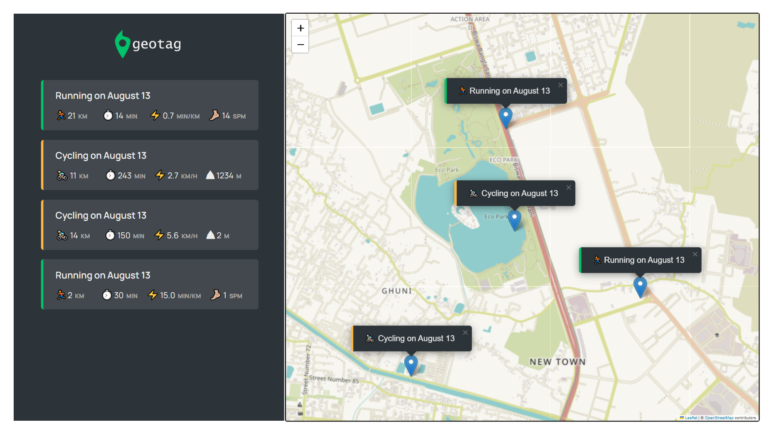
Task: Click map marker under right-side Running popup
Action: [640, 286]
